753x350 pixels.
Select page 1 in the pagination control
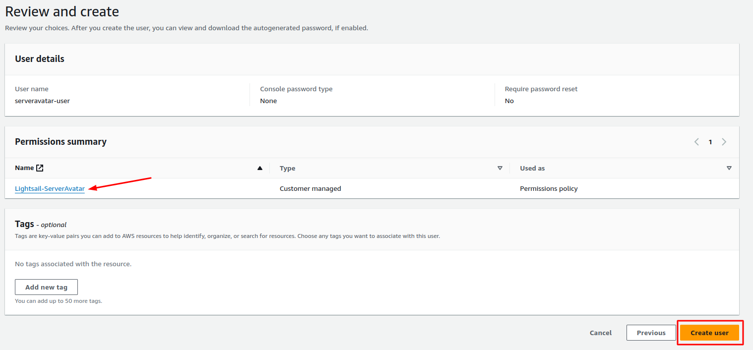pos(710,141)
